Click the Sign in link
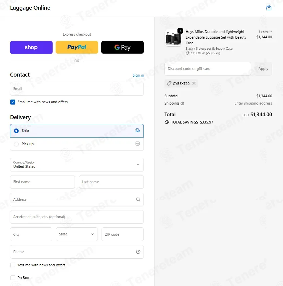The width and height of the screenshot is (283, 286). (138, 75)
